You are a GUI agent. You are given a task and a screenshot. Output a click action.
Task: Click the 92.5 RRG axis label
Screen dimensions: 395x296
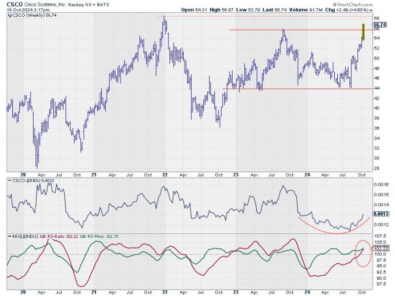[x=380, y=272]
